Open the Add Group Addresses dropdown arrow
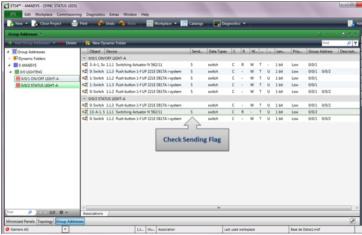The width and height of the screenshot is (362, 235). (x=54, y=43)
